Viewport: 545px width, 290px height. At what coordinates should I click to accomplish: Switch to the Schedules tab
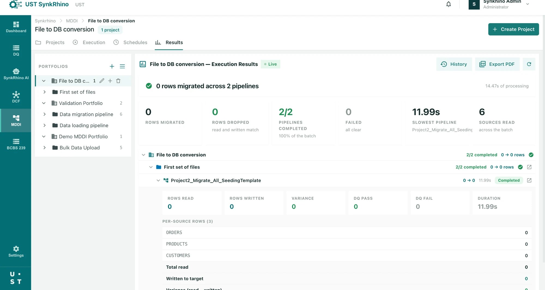click(x=130, y=43)
